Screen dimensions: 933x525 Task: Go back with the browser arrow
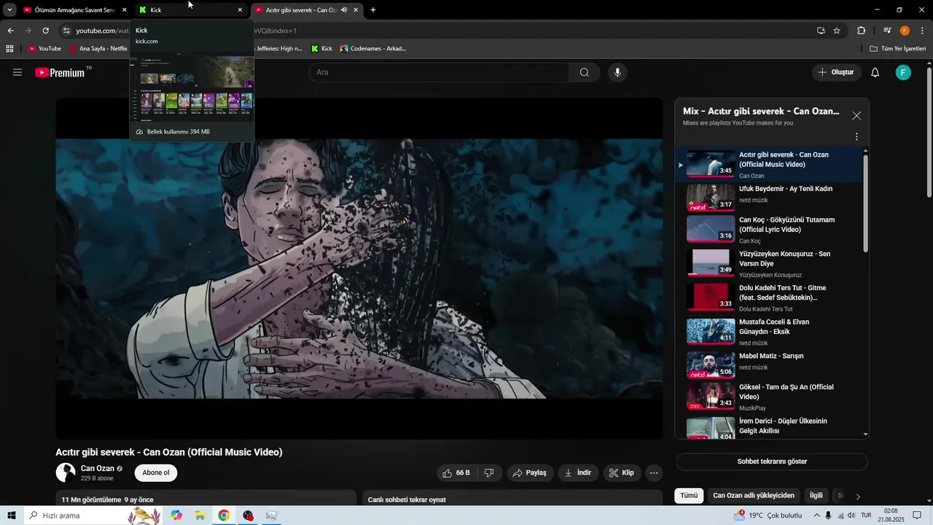10,31
